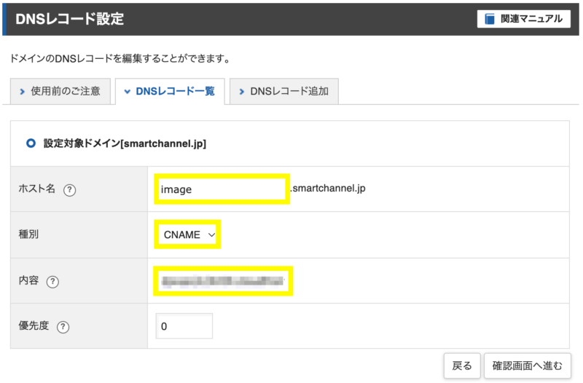Click the blurred 内容 input field
583x383 pixels.
tap(223, 281)
